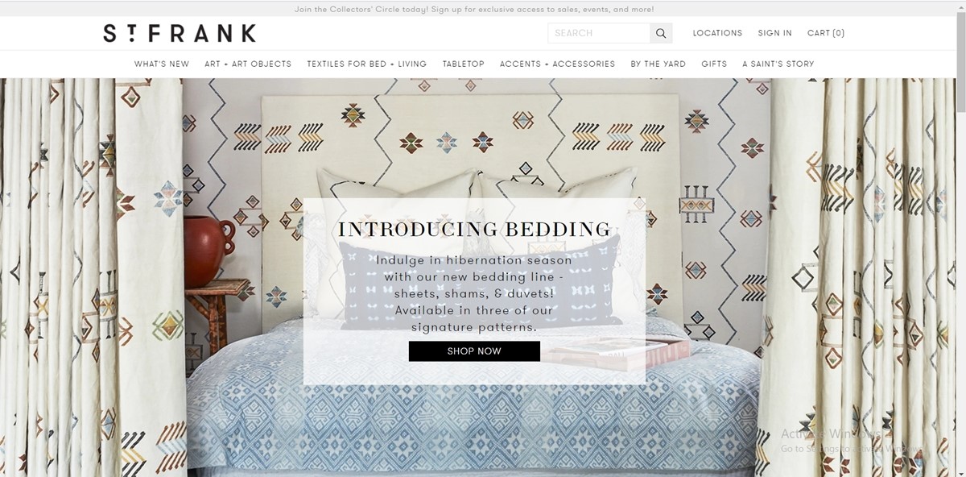Click the scrollbar up arrow

coord(960,6)
